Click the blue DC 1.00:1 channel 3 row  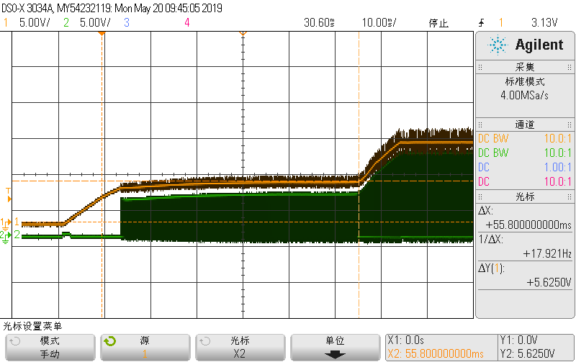525,168
